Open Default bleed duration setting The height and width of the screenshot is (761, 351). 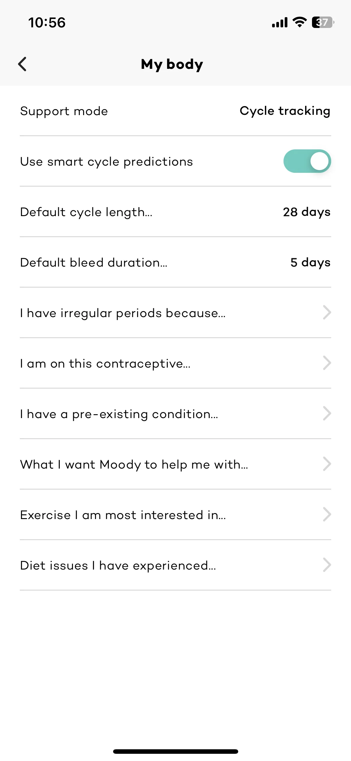click(x=94, y=263)
